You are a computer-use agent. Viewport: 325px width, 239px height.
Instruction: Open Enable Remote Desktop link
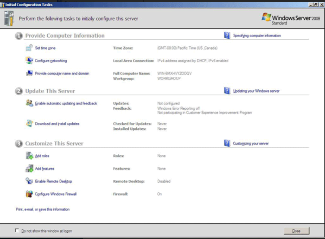coord(53,181)
